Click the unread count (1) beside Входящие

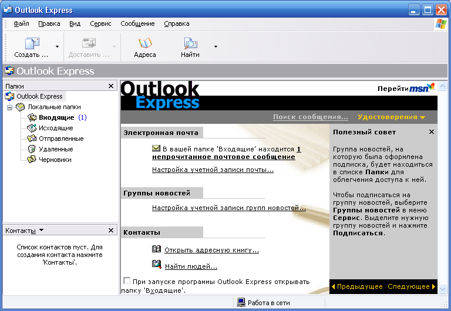coord(82,117)
